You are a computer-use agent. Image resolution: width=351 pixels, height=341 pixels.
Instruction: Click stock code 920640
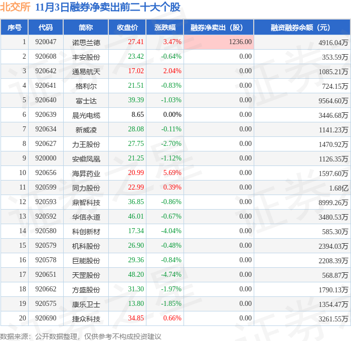tap(46, 100)
